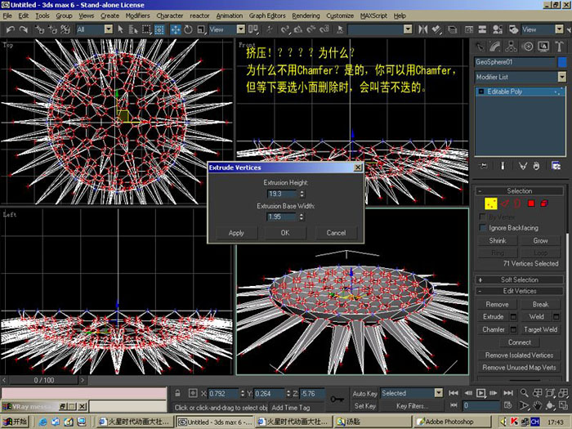Screen dimensions: 572x429
Task: Enable the Ignore Backfacing checkbox
Action: [x=483, y=228]
